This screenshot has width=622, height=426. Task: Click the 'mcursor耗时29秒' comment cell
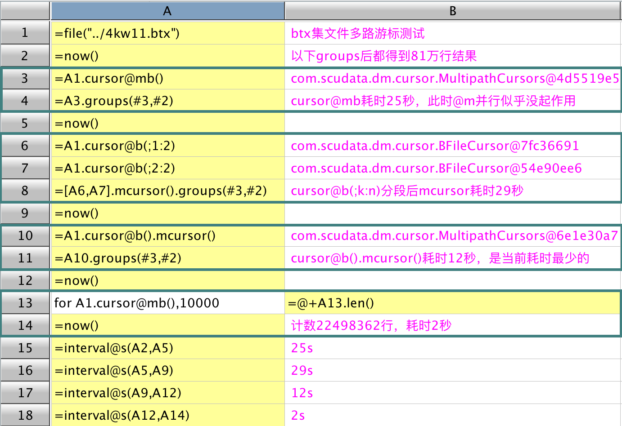(x=453, y=190)
